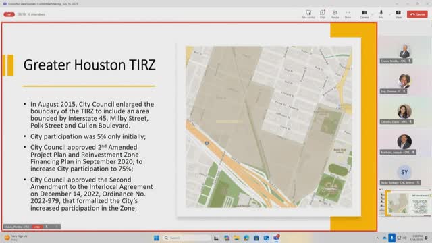Open the Windows Start menu

[x=157, y=238]
